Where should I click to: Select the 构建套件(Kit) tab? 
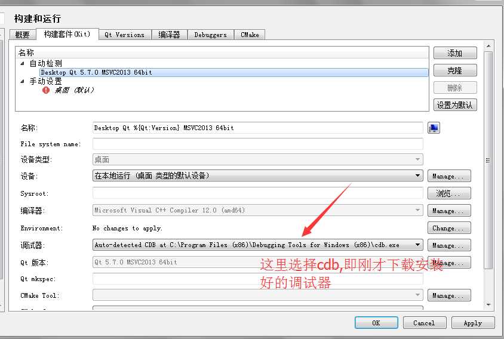coord(67,34)
